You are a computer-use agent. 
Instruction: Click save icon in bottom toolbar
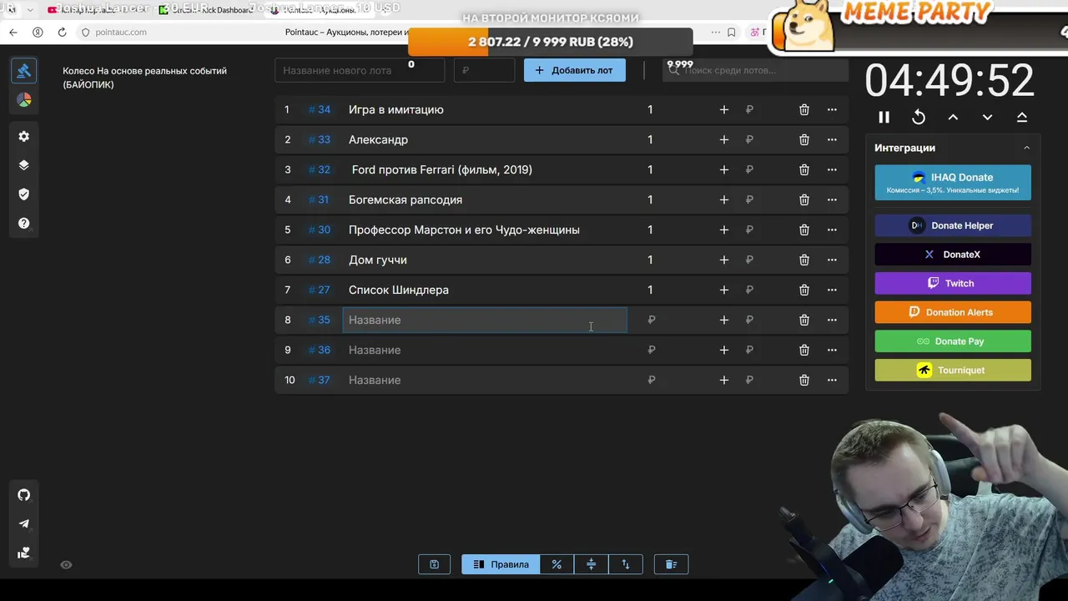[x=434, y=564]
